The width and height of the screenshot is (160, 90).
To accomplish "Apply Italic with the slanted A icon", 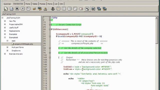I will (x=23, y=9).
